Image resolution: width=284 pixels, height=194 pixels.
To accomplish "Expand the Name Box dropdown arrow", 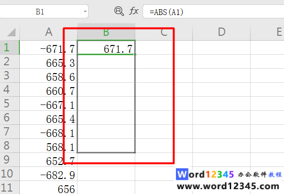I will pos(85,12).
